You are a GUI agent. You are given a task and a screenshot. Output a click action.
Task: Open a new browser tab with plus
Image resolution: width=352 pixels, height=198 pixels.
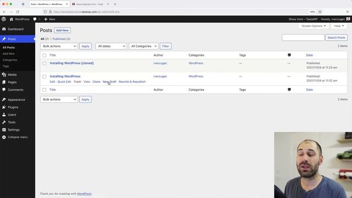point(115,4)
